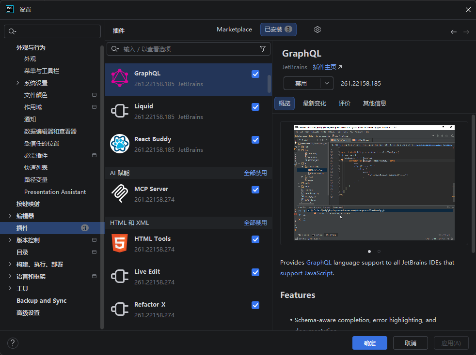476x355 pixels.
Task: Expand the 工具 tree node
Action: [x=10, y=288]
